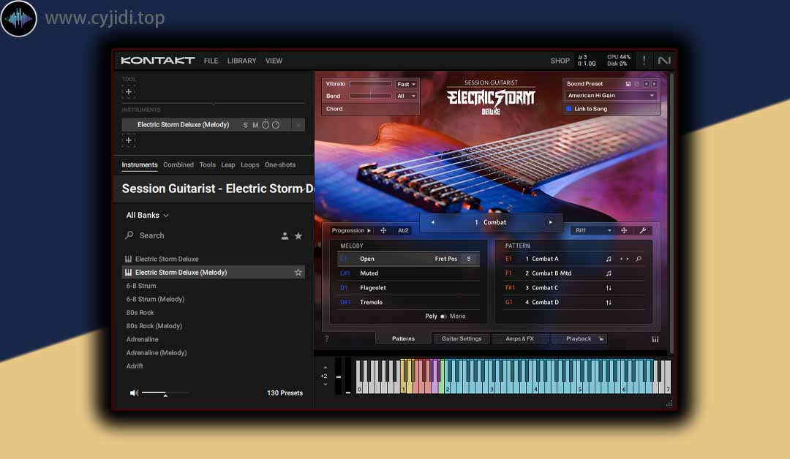Open the LIBRARY menu

242,61
